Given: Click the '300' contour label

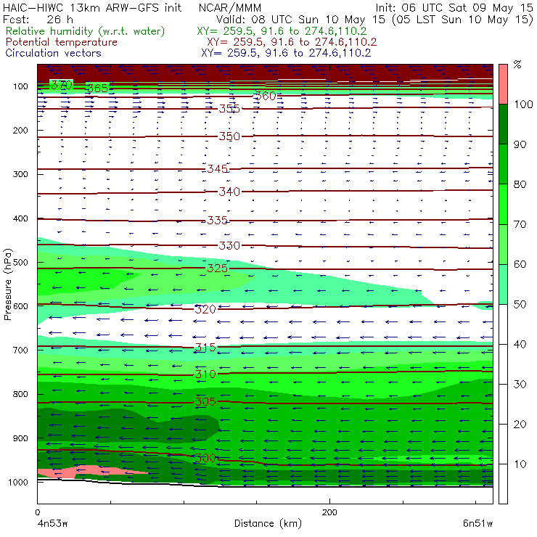Looking at the screenshot, I should point(205,458).
